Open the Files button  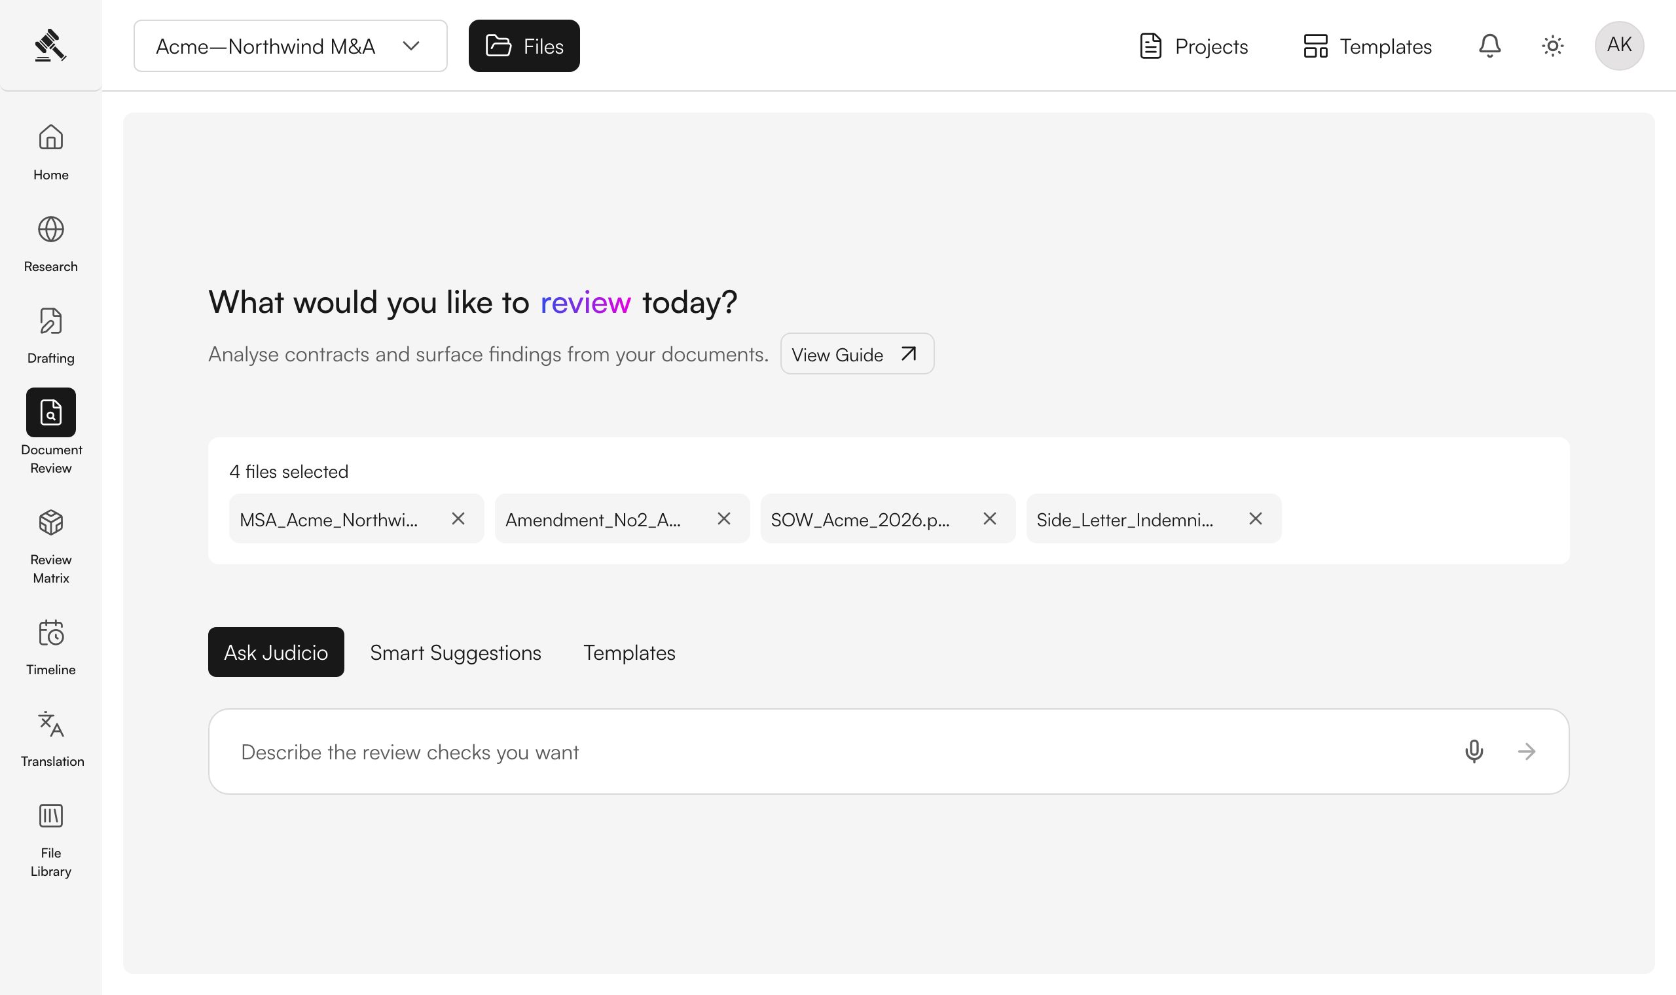[524, 46]
